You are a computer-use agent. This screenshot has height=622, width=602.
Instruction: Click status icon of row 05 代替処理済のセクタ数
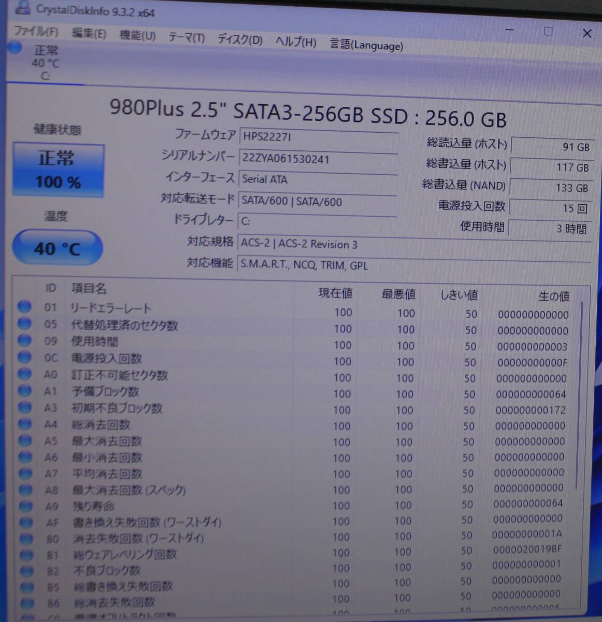(x=24, y=323)
